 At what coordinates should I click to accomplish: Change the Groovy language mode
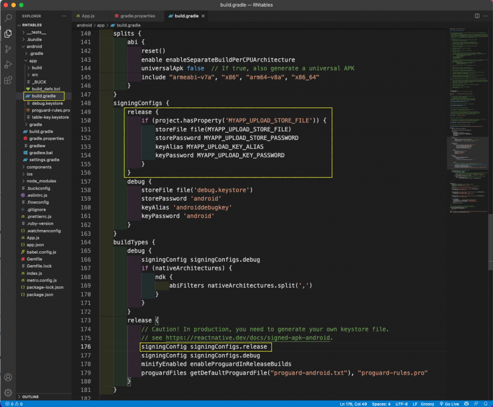coord(428,404)
